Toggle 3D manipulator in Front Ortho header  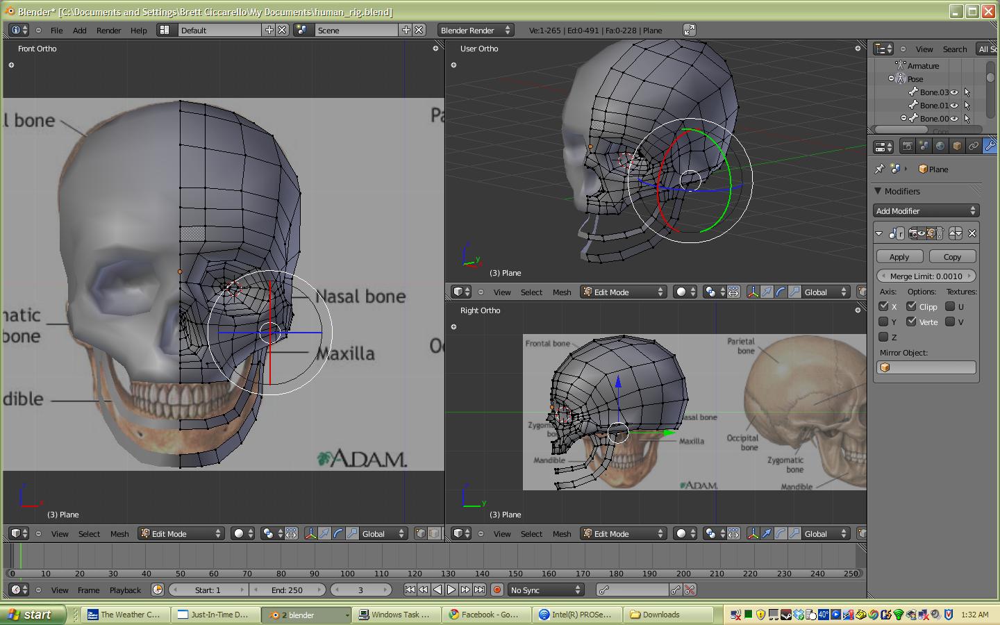pos(310,533)
